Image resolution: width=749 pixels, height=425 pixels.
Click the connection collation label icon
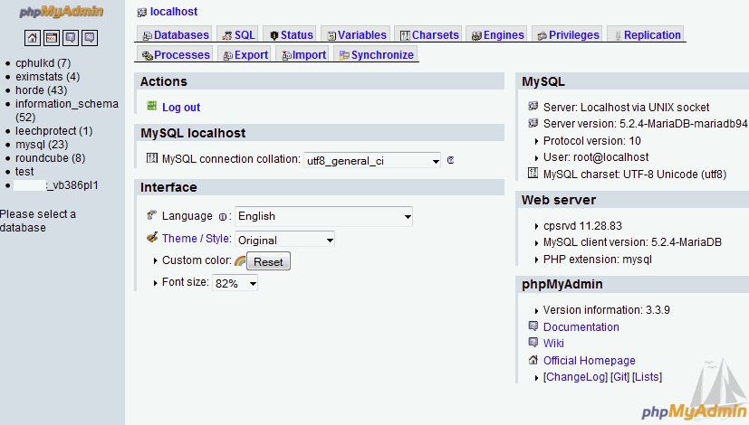152,158
